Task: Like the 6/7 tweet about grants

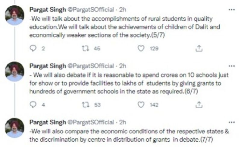Action: (141, 104)
